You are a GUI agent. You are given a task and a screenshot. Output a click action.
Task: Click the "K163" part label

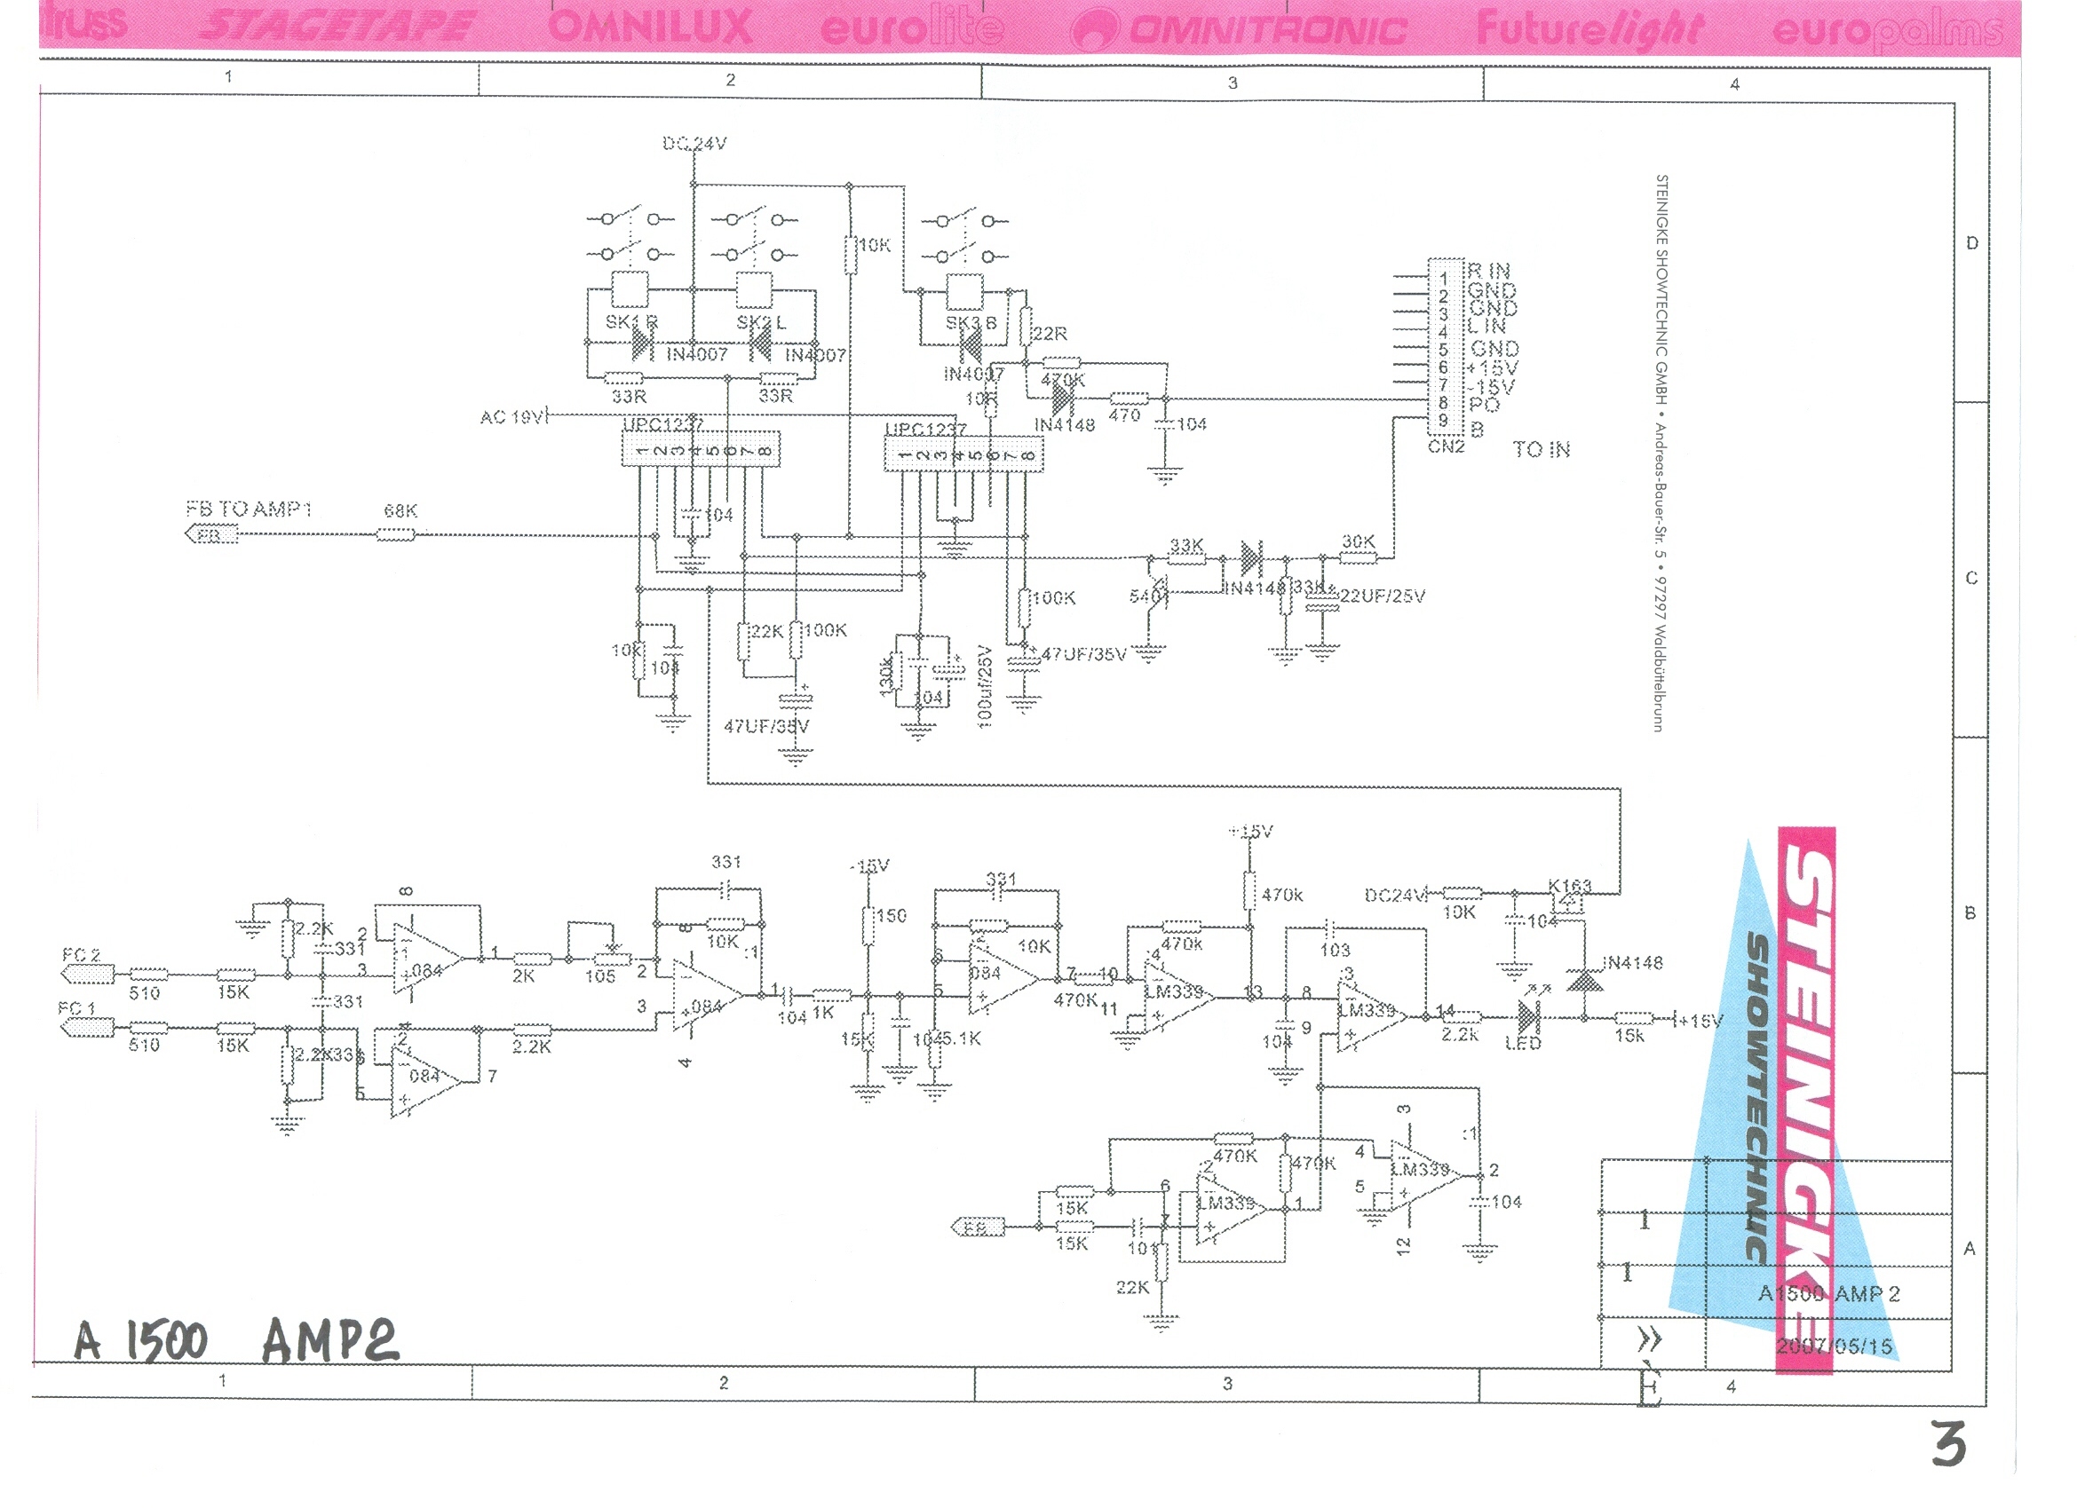coord(1570,886)
